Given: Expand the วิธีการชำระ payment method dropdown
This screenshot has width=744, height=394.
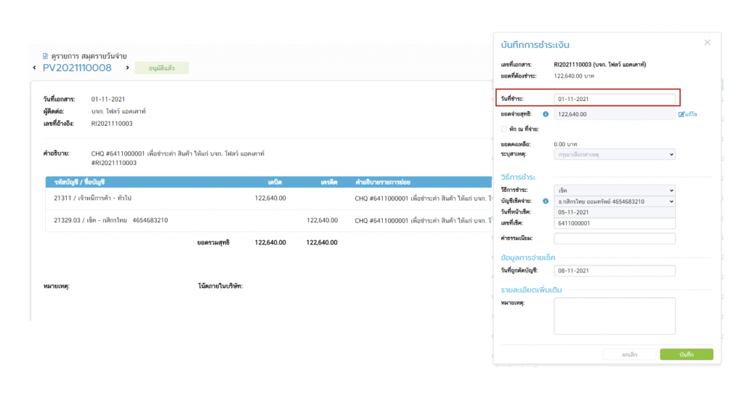Looking at the screenshot, I should click(x=614, y=190).
